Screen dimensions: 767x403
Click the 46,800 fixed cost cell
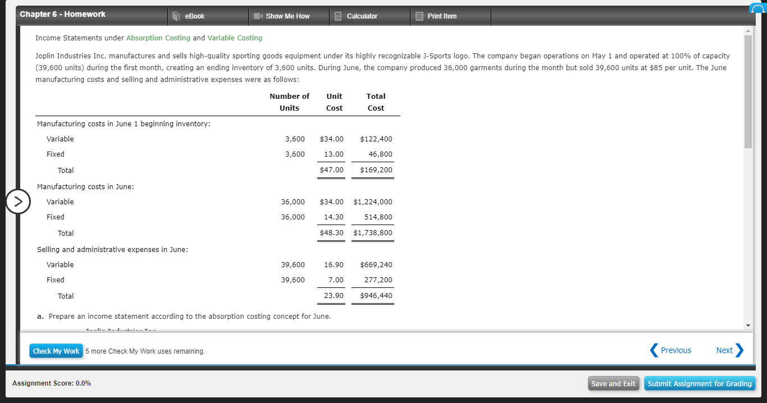point(381,154)
